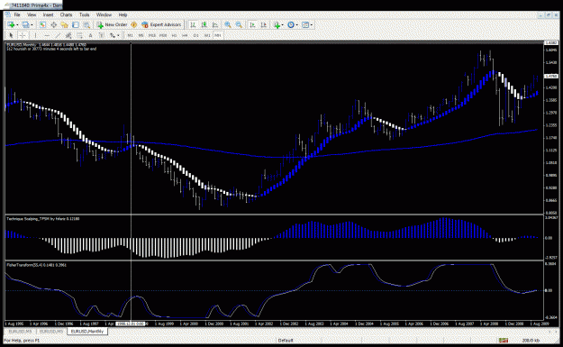Switch to the EURUSD,Monthly chart tab
563x347 pixels.
87,331
